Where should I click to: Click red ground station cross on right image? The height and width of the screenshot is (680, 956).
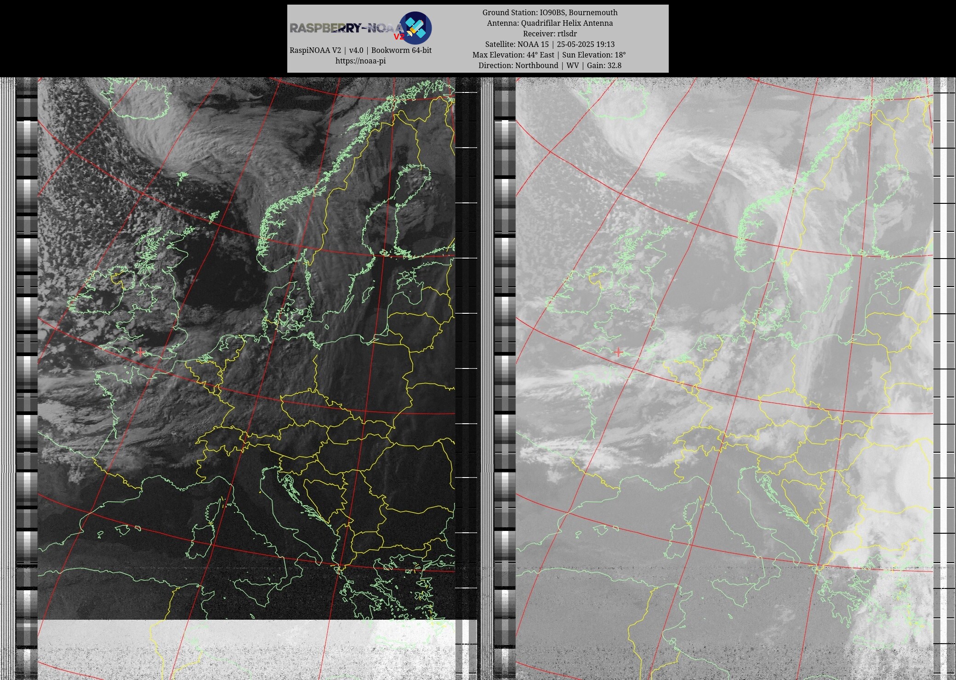pos(619,352)
